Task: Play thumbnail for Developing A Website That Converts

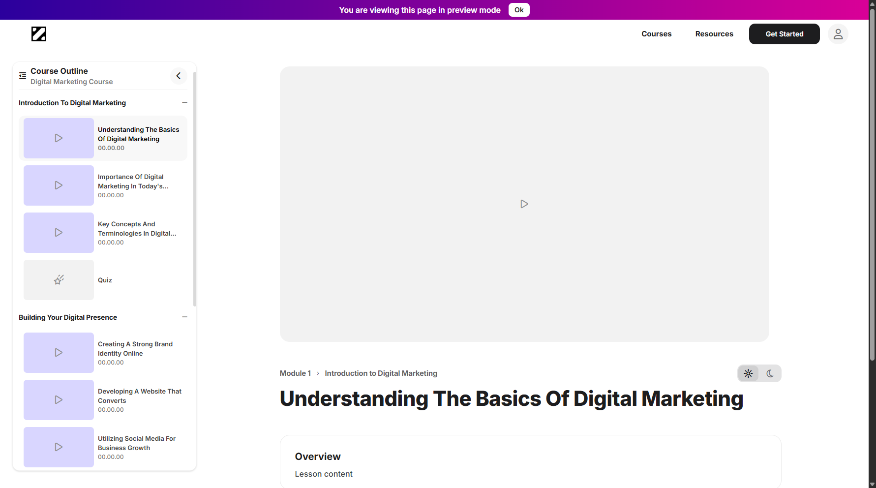Action: click(x=59, y=400)
